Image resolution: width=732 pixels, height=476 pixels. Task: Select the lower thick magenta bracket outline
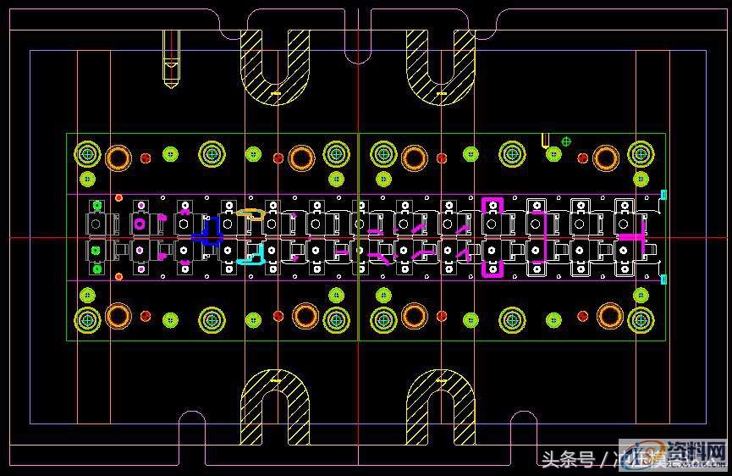click(x=492, y=269)
